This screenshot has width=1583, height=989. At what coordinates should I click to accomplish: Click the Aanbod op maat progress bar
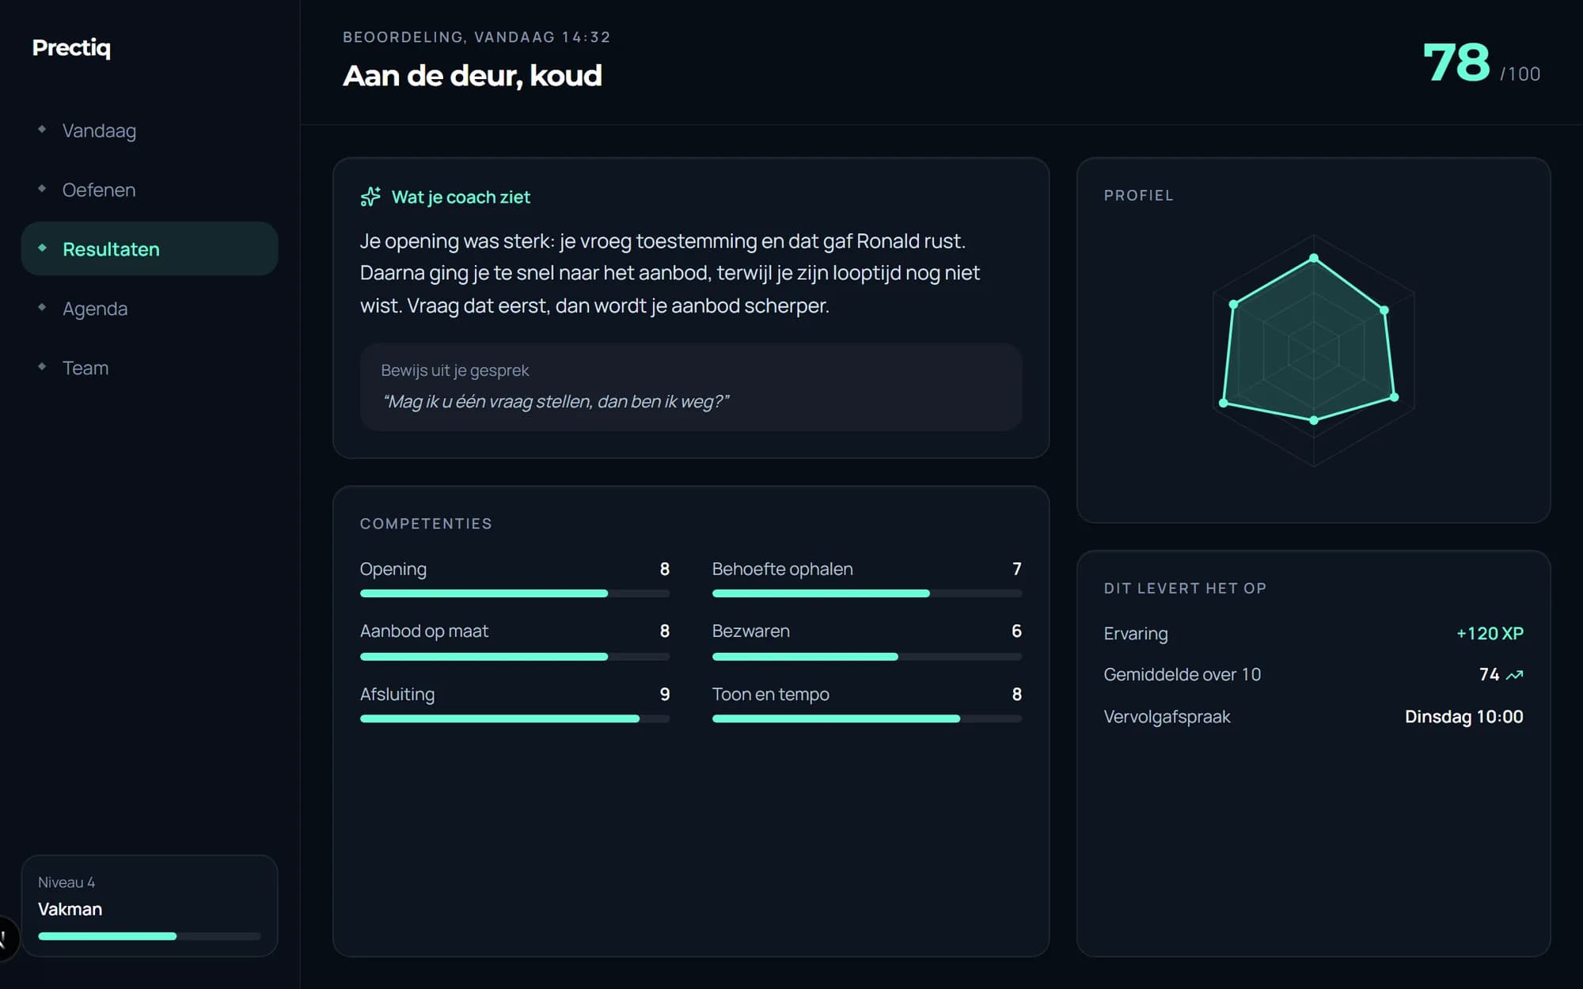coord(514,657)
